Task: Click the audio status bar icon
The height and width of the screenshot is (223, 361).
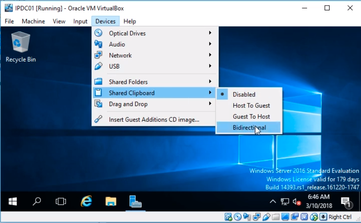Action: pos(247,217)
